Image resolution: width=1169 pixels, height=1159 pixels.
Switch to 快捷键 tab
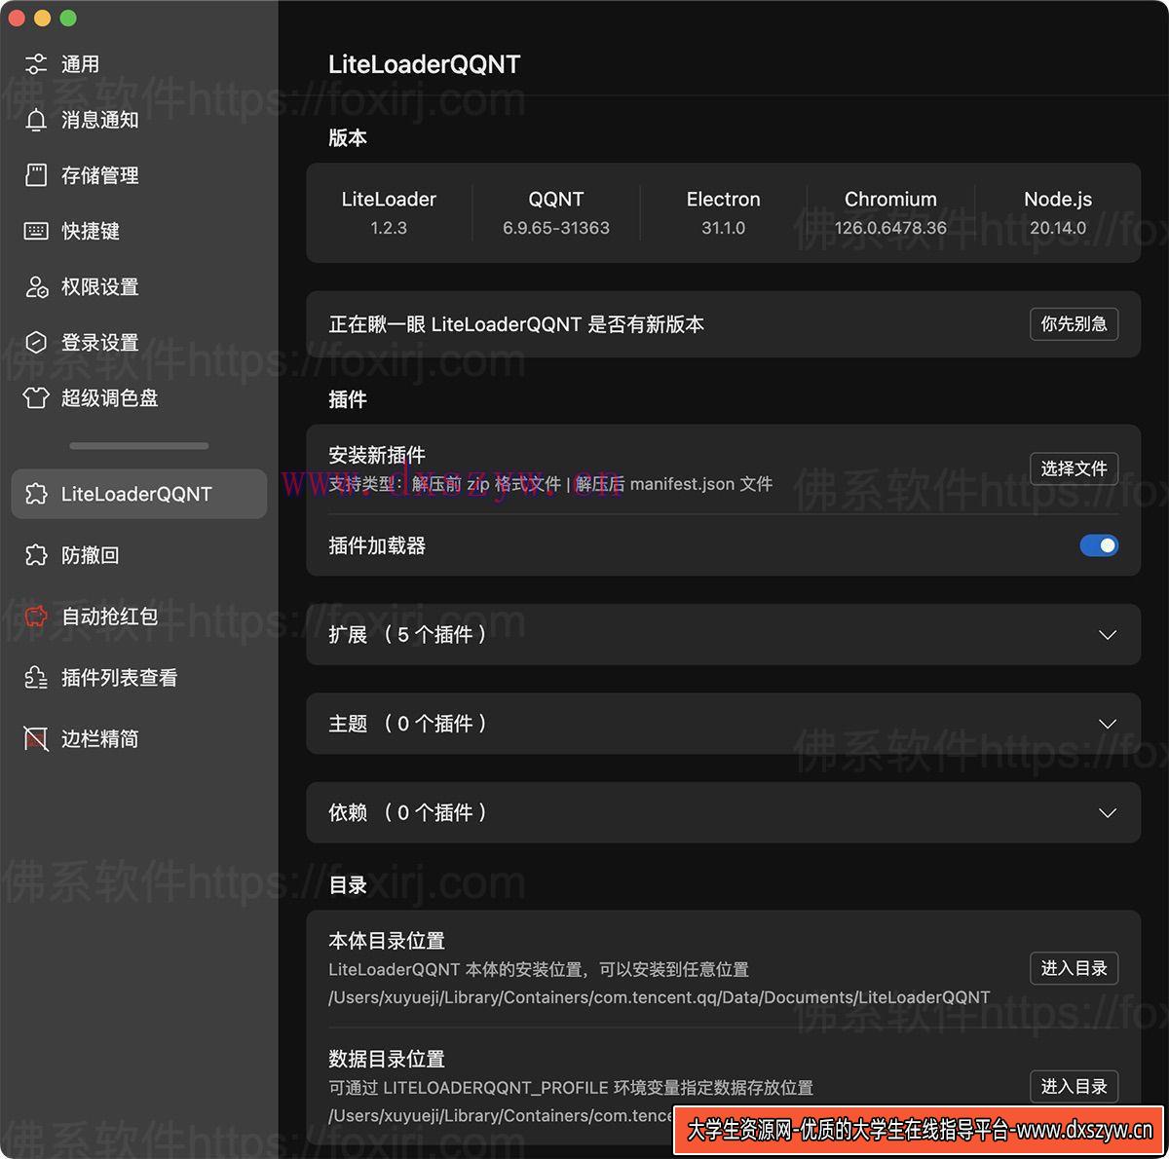138,231
